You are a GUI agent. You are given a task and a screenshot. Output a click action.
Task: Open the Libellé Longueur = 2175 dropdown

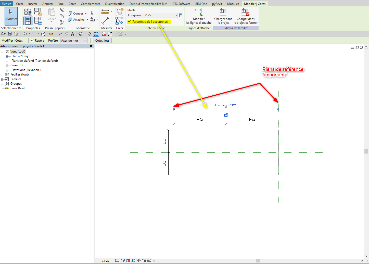[176, 15]
